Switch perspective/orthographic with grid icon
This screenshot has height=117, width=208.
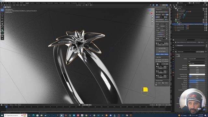tap(152, 24)
